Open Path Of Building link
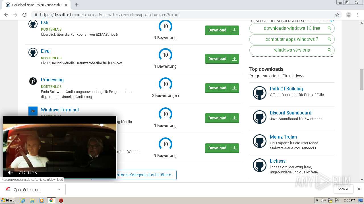364x204 pixels. tap(286, 89)
